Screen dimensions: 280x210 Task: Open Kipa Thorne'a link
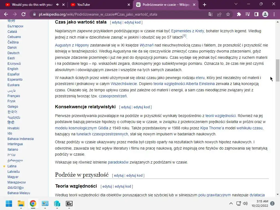(212, 128)
